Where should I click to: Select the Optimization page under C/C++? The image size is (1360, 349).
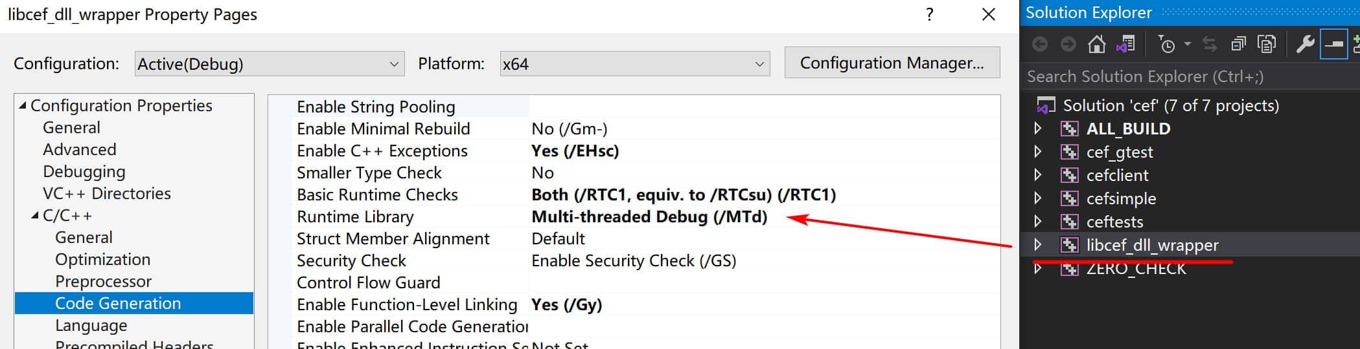102,259
